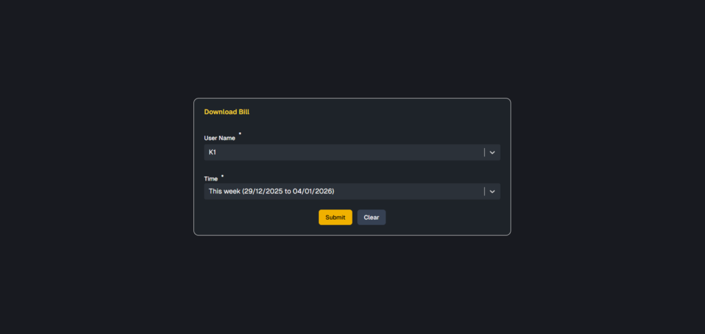Viewport: 705px width, 334px height.
Task: Click the Submit button's text label
Action: [x=335, y=218]
